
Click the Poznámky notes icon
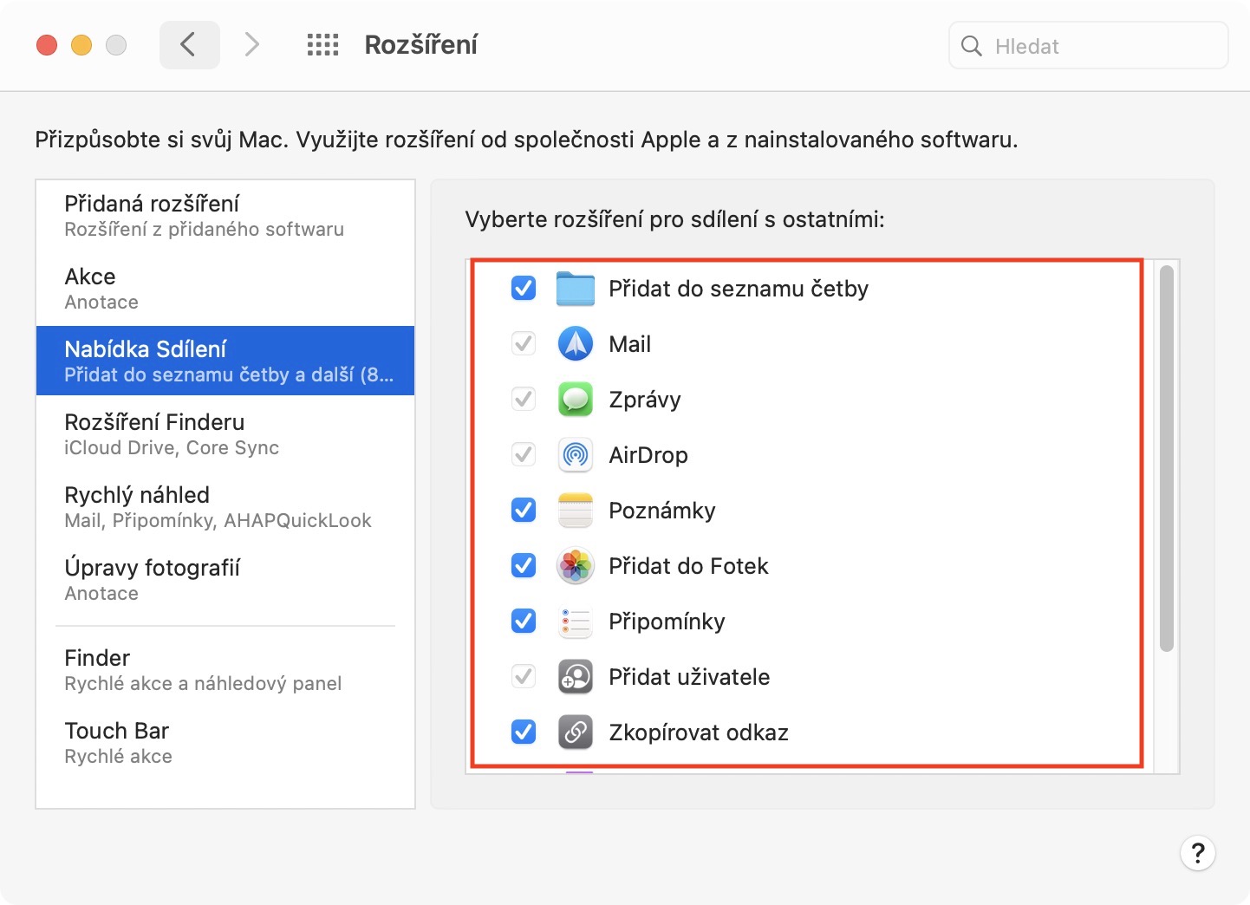pyautogui.click(x=575, y=511)
